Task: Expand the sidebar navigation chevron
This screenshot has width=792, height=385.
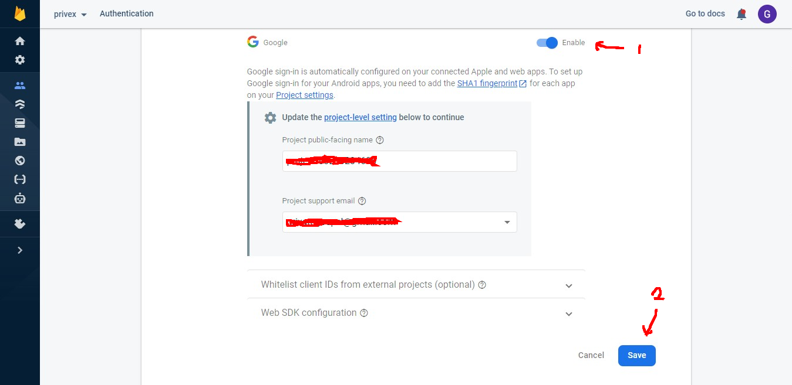Action: [20, 250]
